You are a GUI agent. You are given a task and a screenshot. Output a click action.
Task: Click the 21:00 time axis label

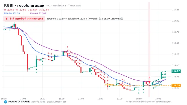point(81,99)
